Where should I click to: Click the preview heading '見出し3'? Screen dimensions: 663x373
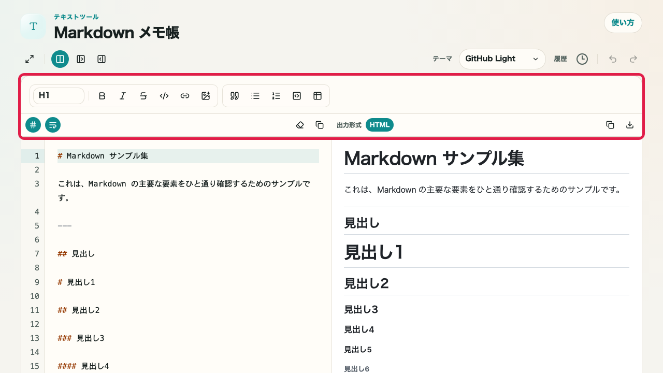click(361, 310)
